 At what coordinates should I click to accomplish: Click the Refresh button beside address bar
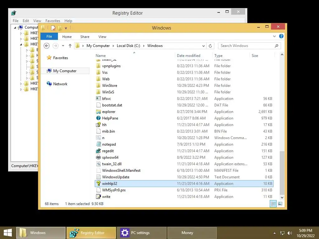point(210,46)
